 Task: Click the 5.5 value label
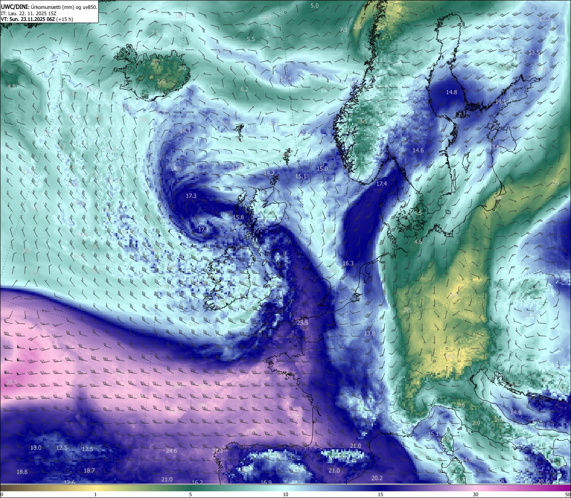click(251, 39)
